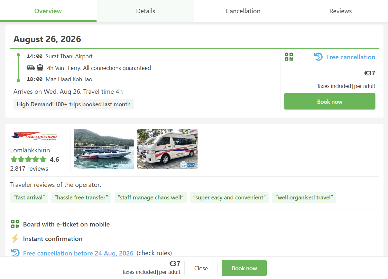Click the Lomlahkkhirin operator name
This screenshot has height=279, width=388.
(x=30, y=150)
